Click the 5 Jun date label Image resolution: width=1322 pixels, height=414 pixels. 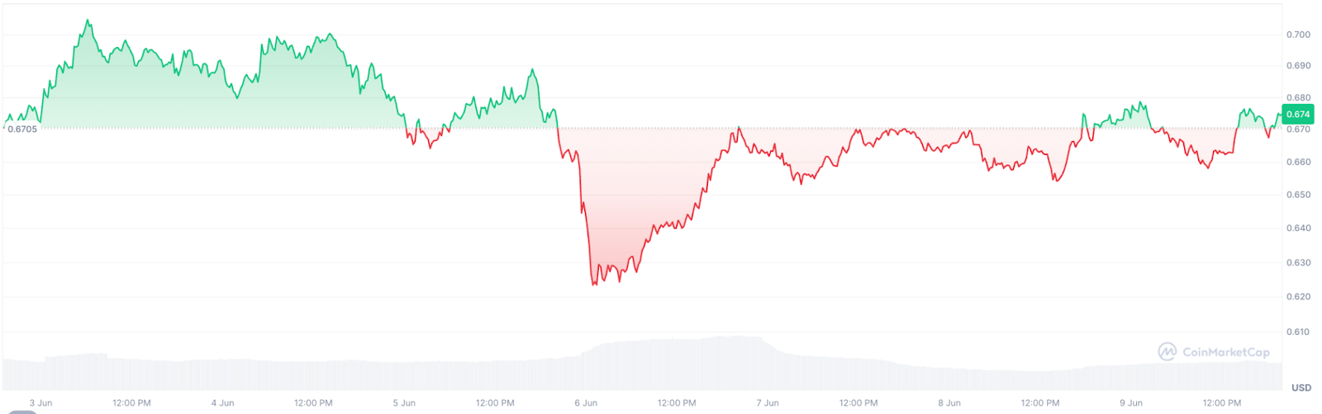(x=404, y=403)
